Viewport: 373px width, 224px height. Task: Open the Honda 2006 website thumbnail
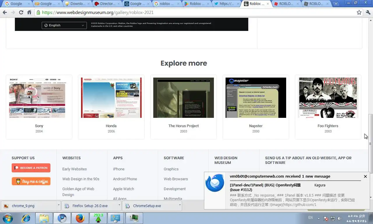(111, 98)
